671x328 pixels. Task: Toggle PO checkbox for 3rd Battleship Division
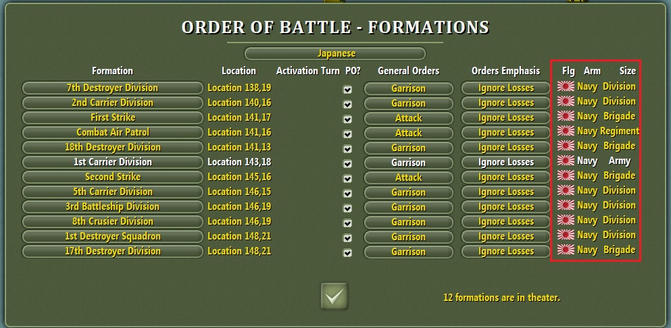click(347, 209)
